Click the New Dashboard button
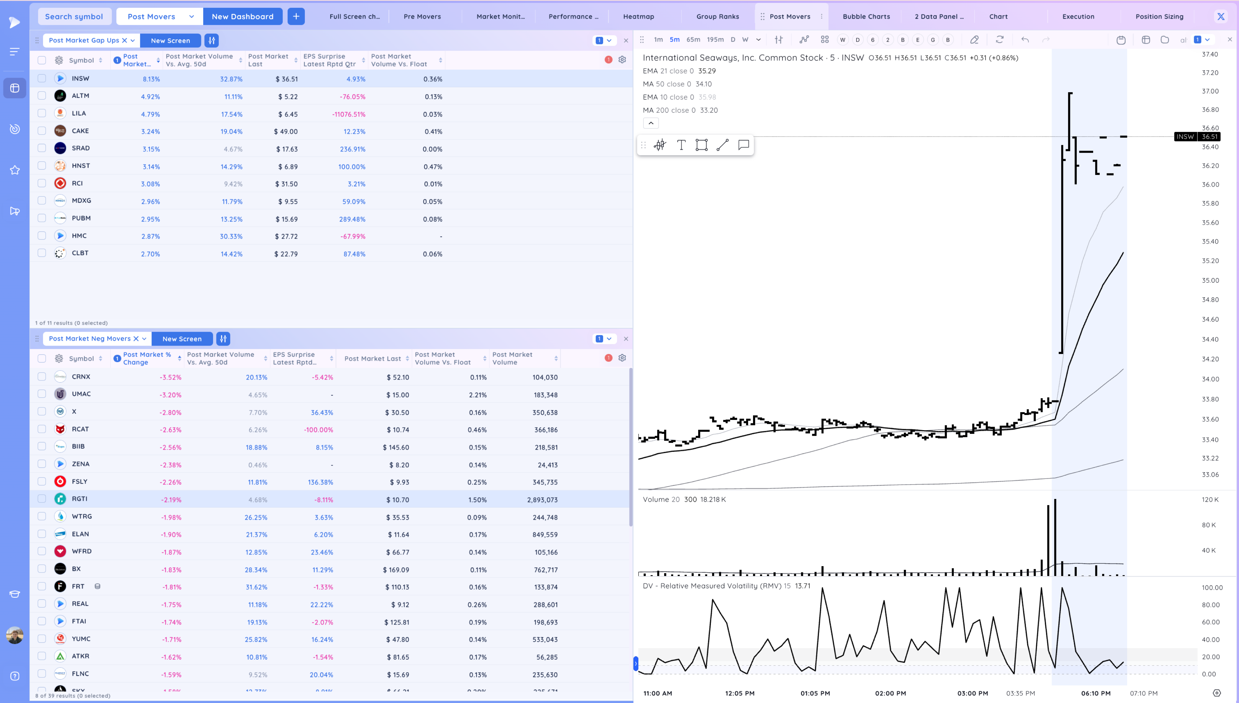This screenshot has width=1239, height=703. pos(243,16)
